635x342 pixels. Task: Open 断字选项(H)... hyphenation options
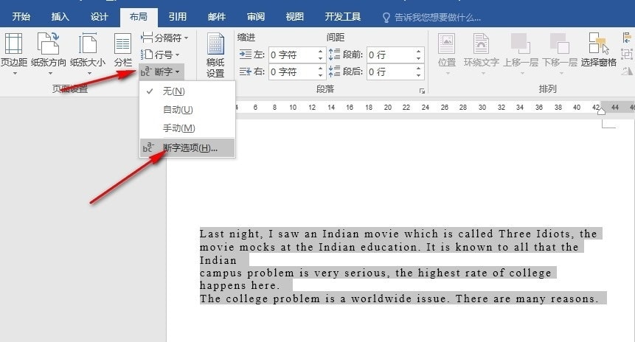(190, 148)
